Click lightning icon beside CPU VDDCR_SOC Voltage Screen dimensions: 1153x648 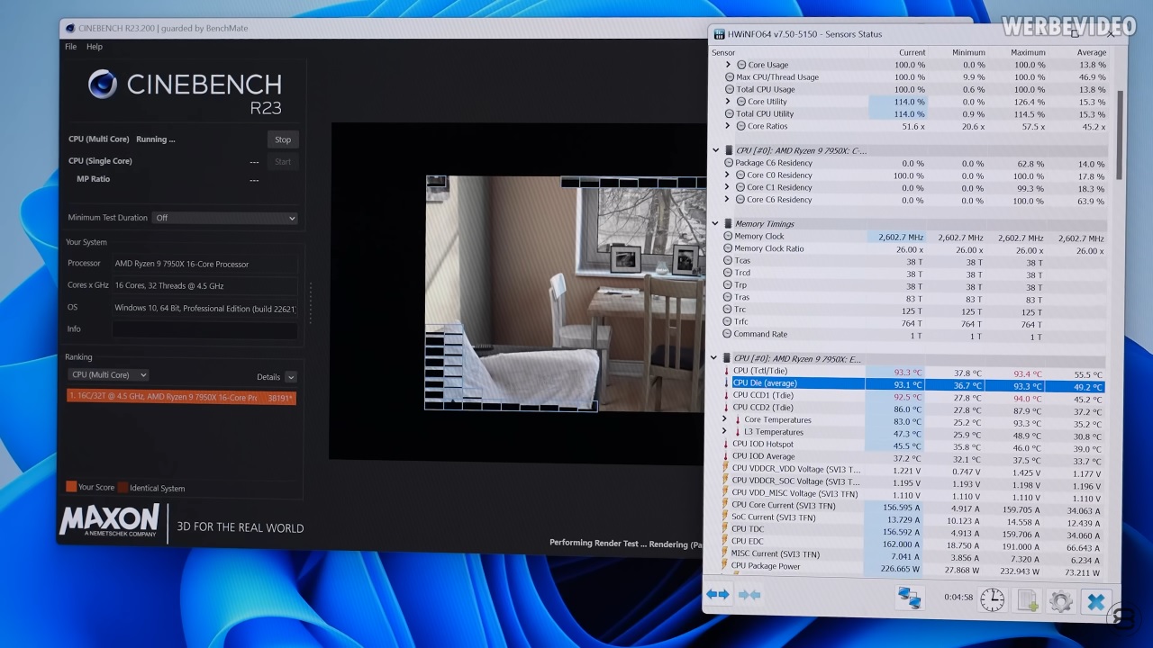(726, 481)
